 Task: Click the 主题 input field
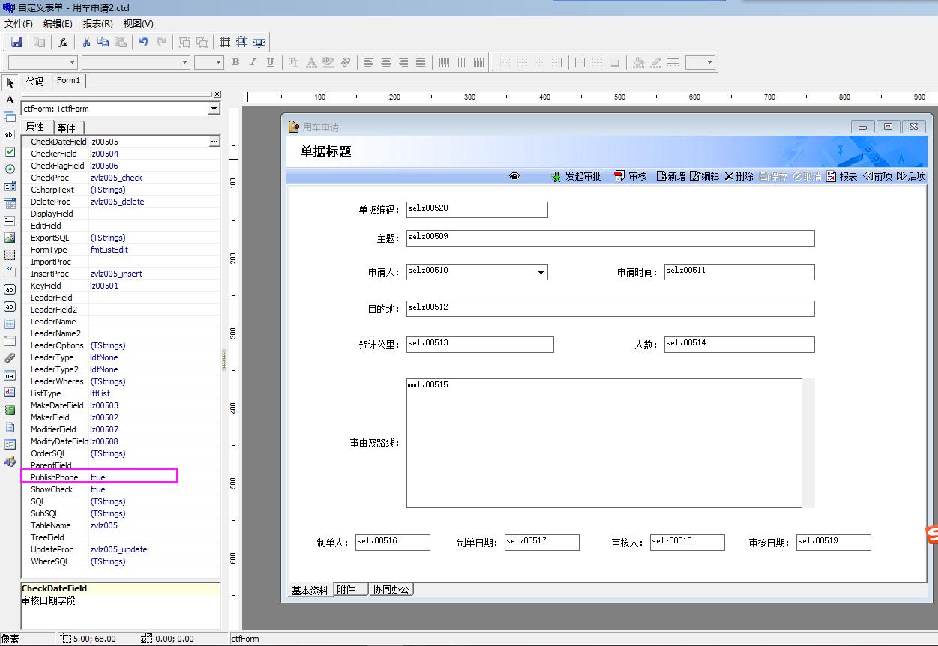click(x=610, y=238)
